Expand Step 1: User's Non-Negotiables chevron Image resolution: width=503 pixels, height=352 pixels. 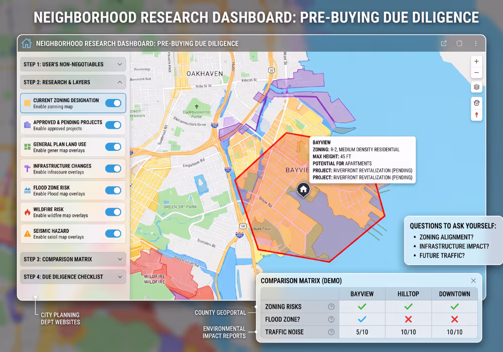[x=120, y=64]
